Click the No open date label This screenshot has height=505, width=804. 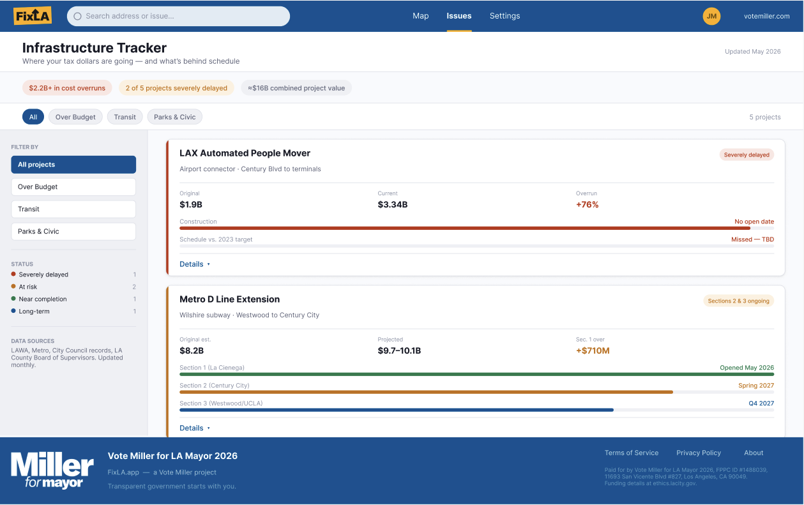click(754, 222)
